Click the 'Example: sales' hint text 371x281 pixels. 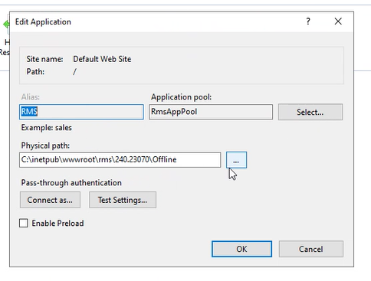click(46, 128)
